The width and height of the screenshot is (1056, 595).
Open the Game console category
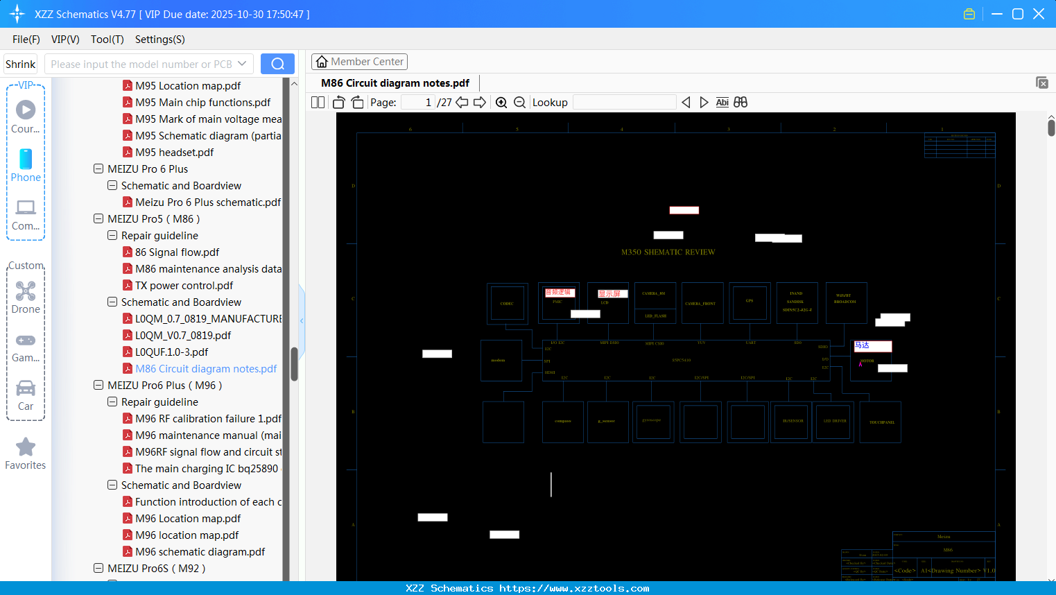(26, 347)
